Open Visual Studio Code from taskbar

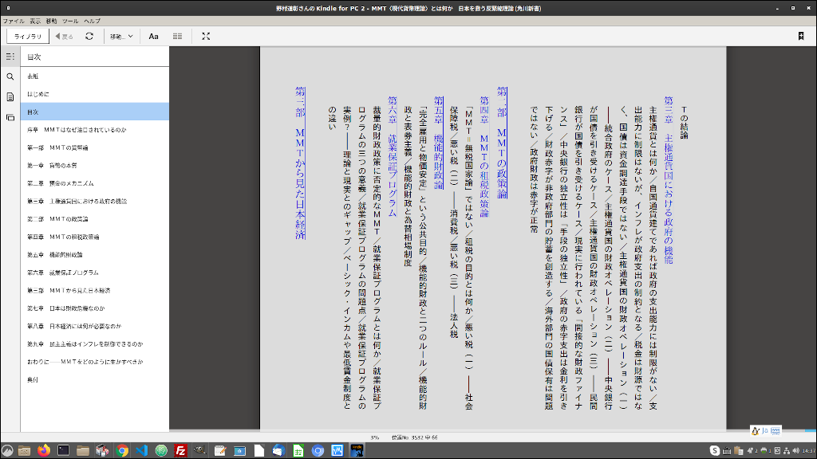click(x=142, y=451)
